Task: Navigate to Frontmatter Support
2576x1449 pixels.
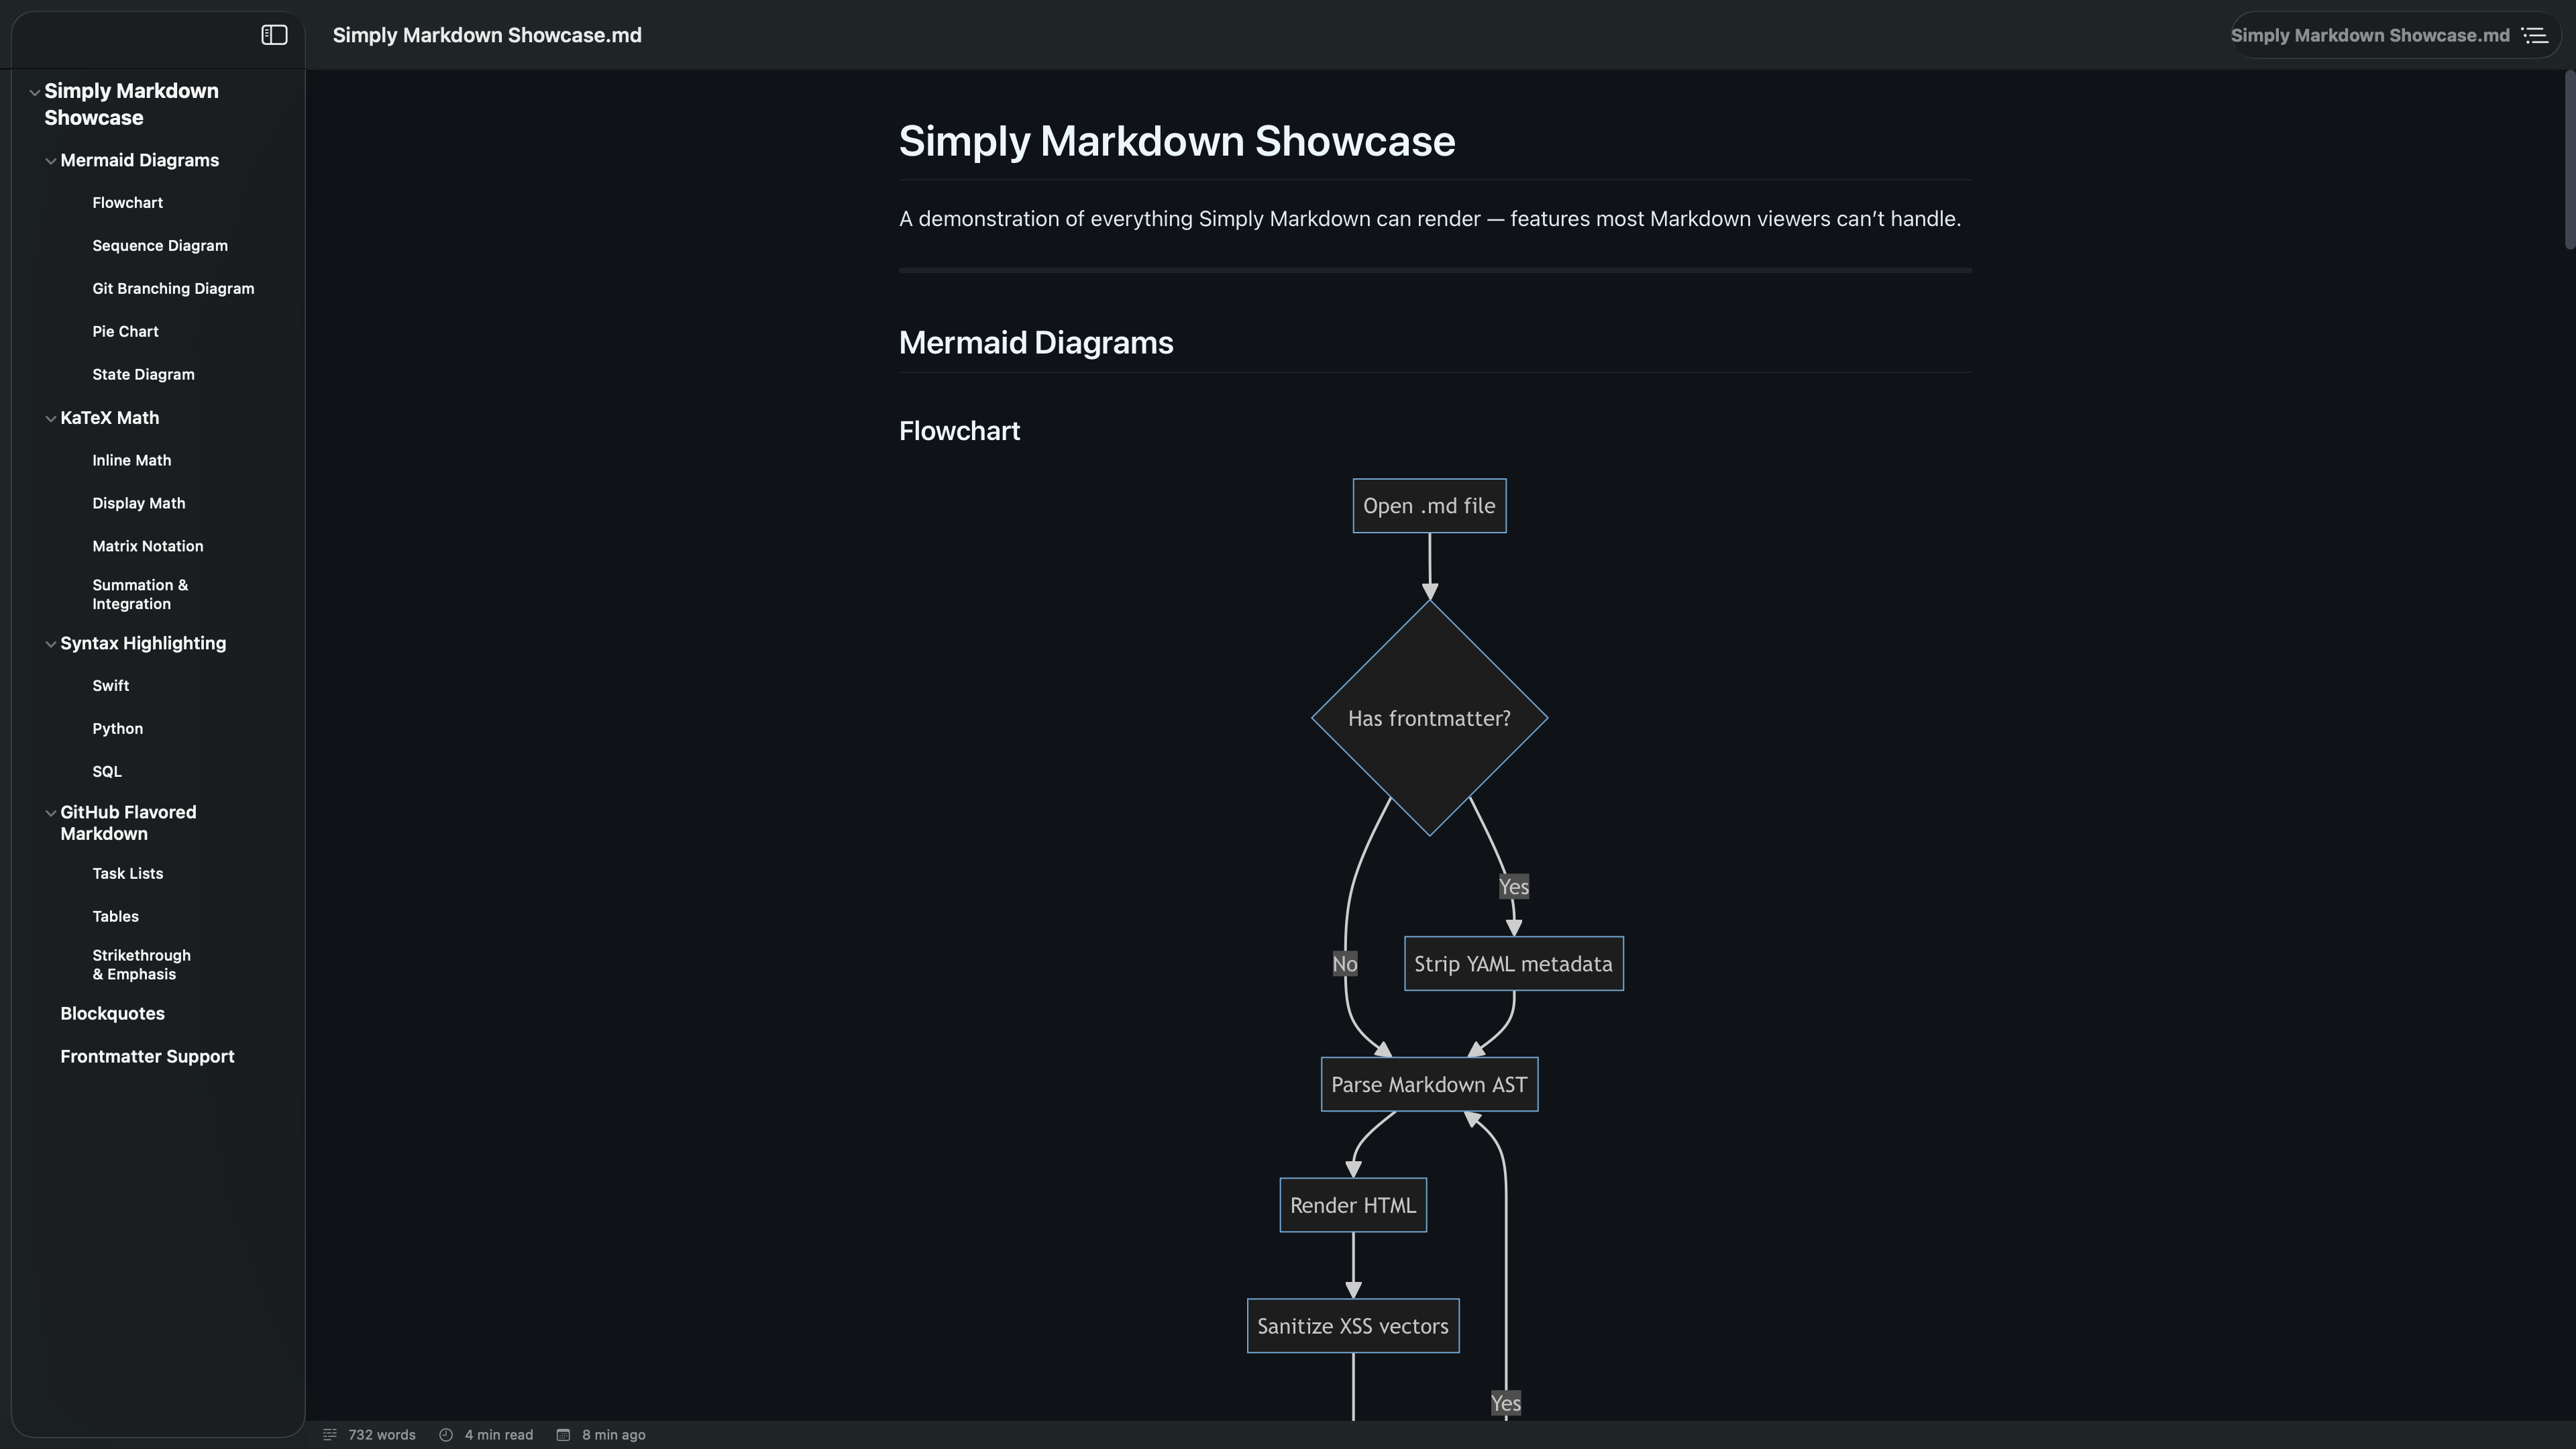Action: (x=147, y=1056)
